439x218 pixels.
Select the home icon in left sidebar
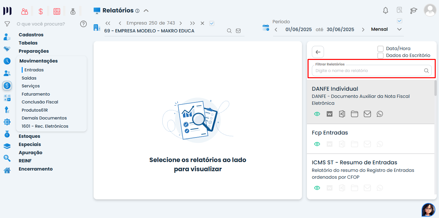(x=7, y=170)
